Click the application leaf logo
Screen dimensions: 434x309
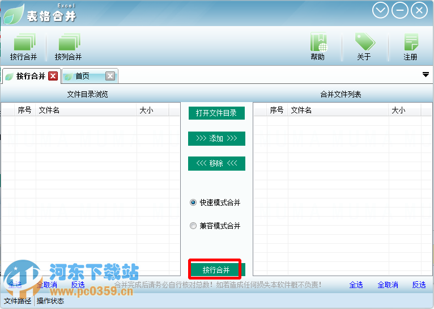(x=14, y=14)
